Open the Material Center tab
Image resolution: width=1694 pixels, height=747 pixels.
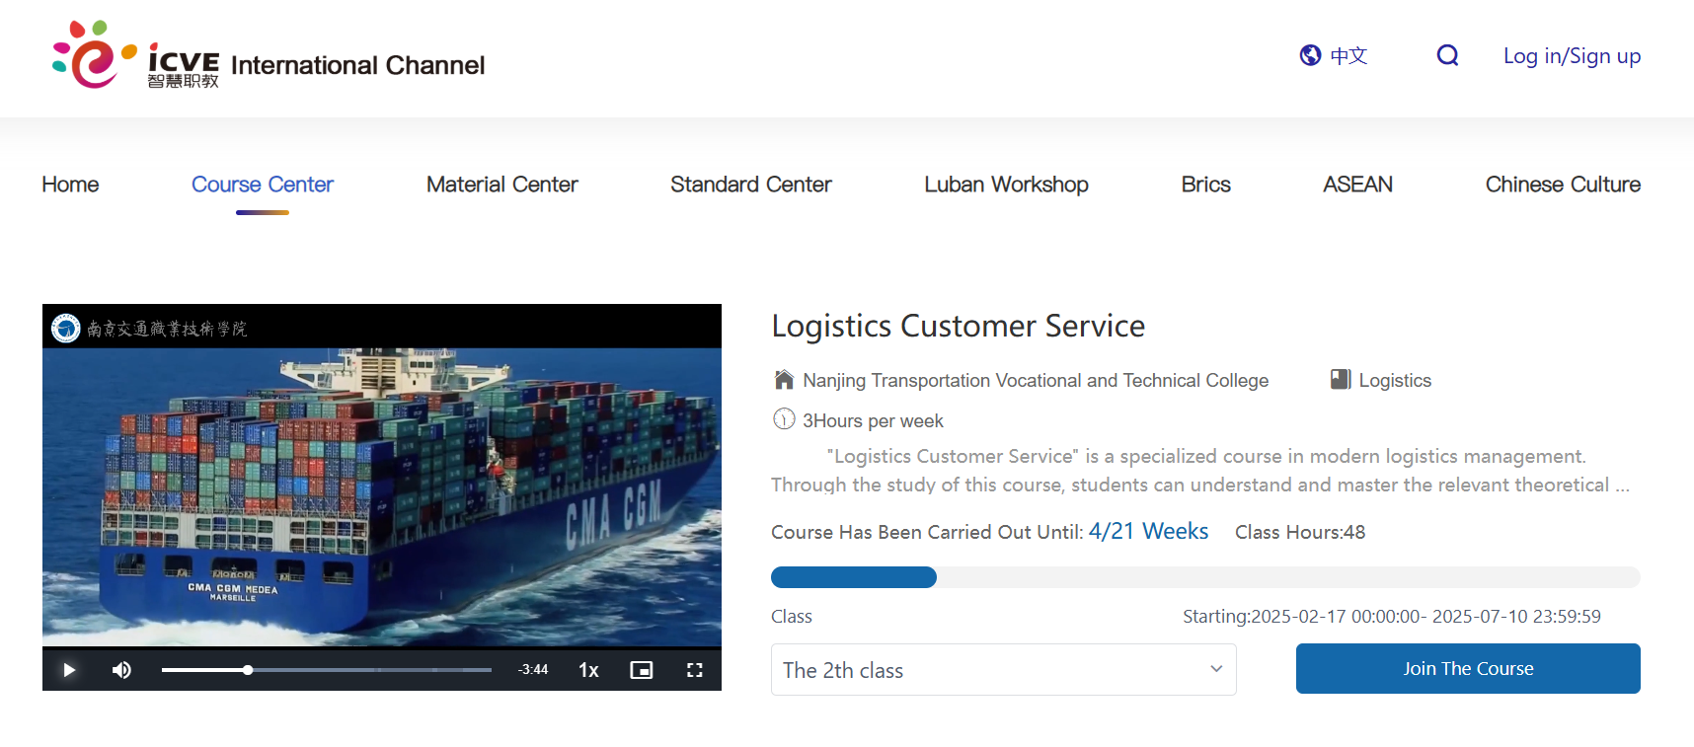click(501, 185)
